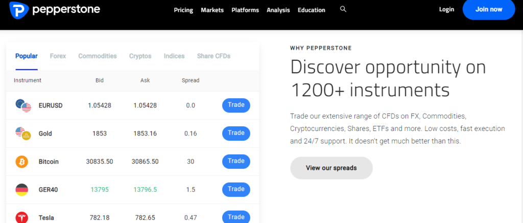523x223 pixels.
Task: Open the Analysis menu
Action: [x=278, y=10]
